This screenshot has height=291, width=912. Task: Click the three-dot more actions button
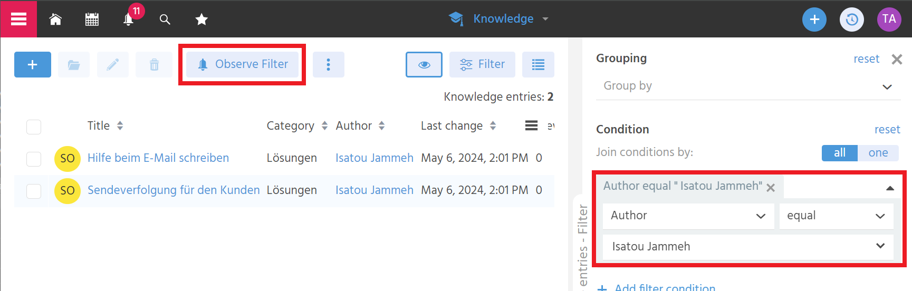(328, 64)
